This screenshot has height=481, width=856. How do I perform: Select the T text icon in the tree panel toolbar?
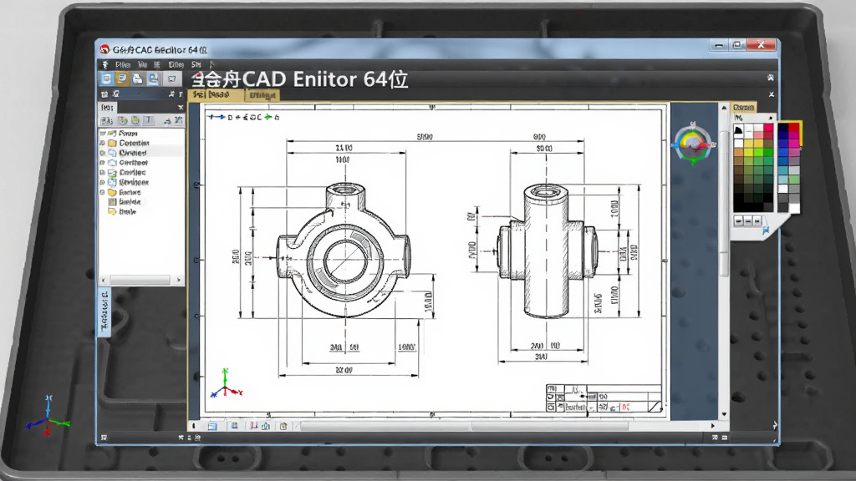149,120
